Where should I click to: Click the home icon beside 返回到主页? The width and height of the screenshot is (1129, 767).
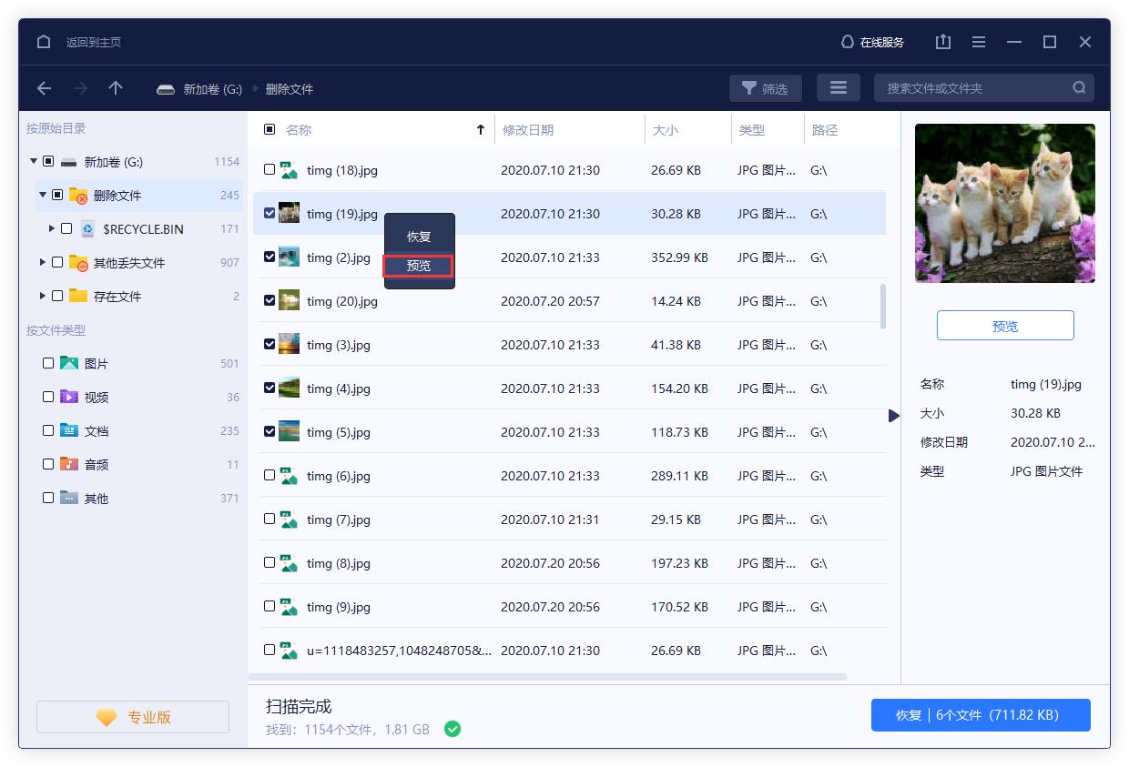(x=43, y=41)
